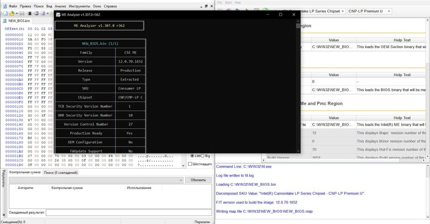Click the FIT grid horizontal scroll left arrow
The width and height of the screenshot is (430, 224).
tap(264, 160)
